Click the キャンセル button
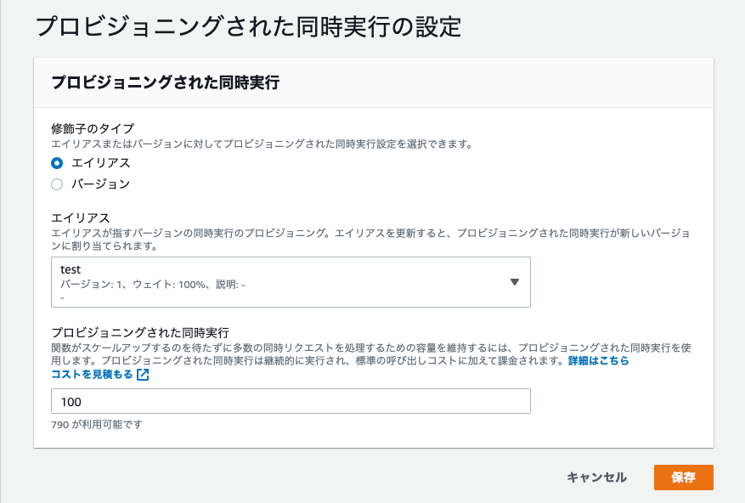The height and width of the screenshot is (503, 745). tap(596, 478)
